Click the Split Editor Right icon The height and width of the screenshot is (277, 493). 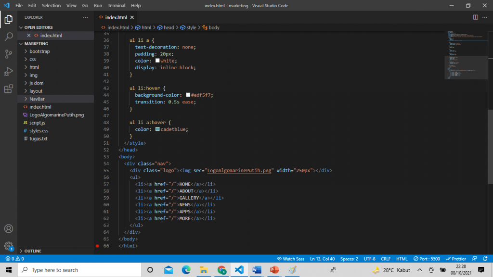tap(475, 17)
